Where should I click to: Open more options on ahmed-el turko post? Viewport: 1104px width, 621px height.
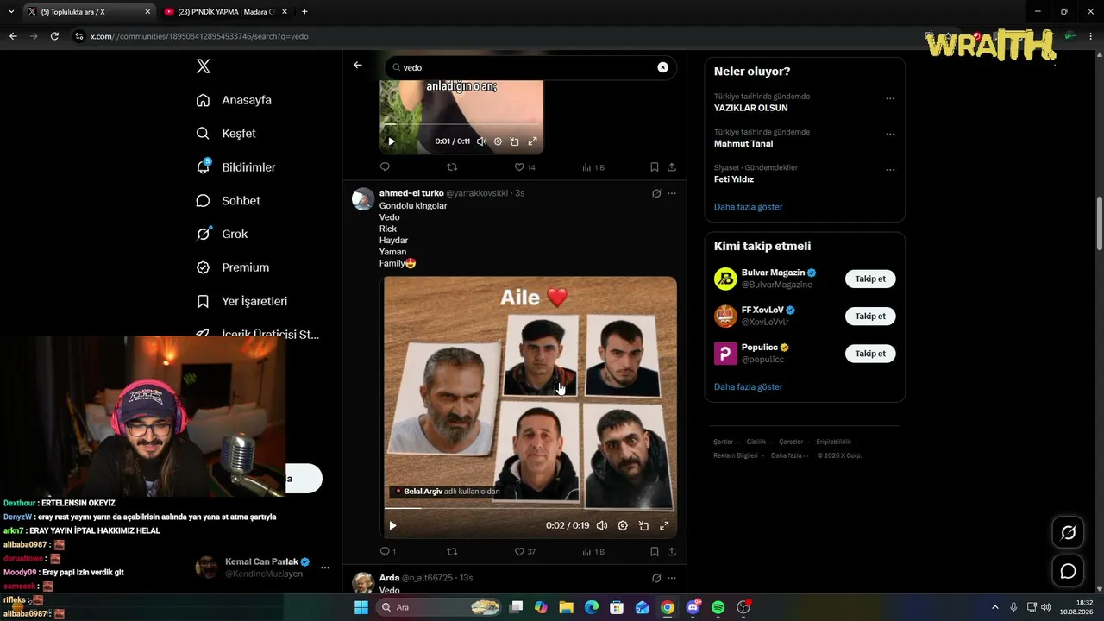(672, 193)
